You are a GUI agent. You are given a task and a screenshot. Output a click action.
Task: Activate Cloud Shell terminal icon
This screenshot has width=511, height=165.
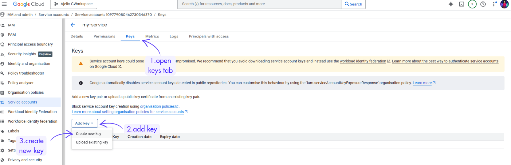[462, 4]
